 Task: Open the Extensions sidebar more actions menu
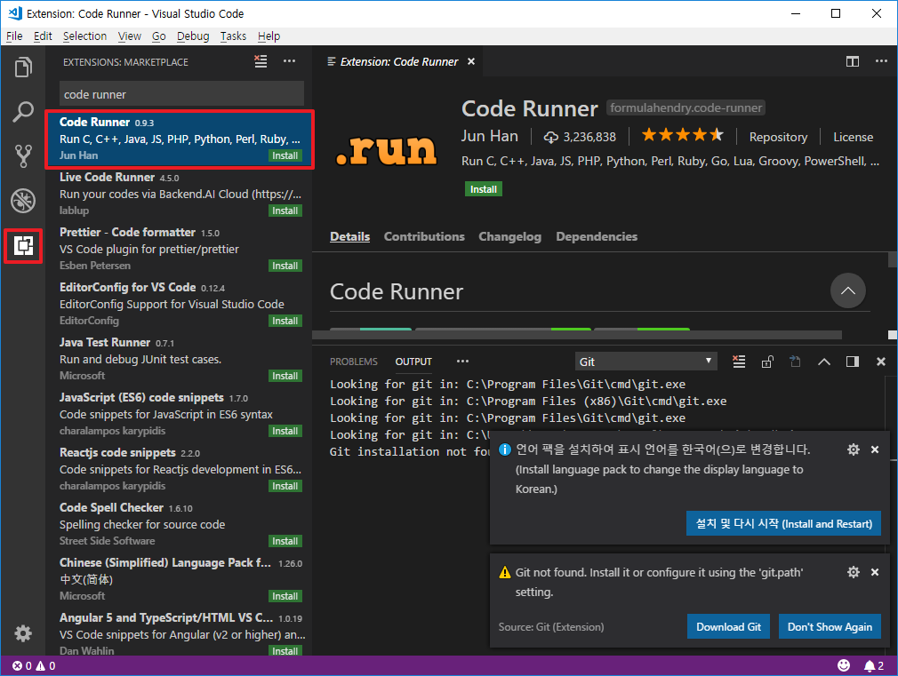(x=289, y=61)
